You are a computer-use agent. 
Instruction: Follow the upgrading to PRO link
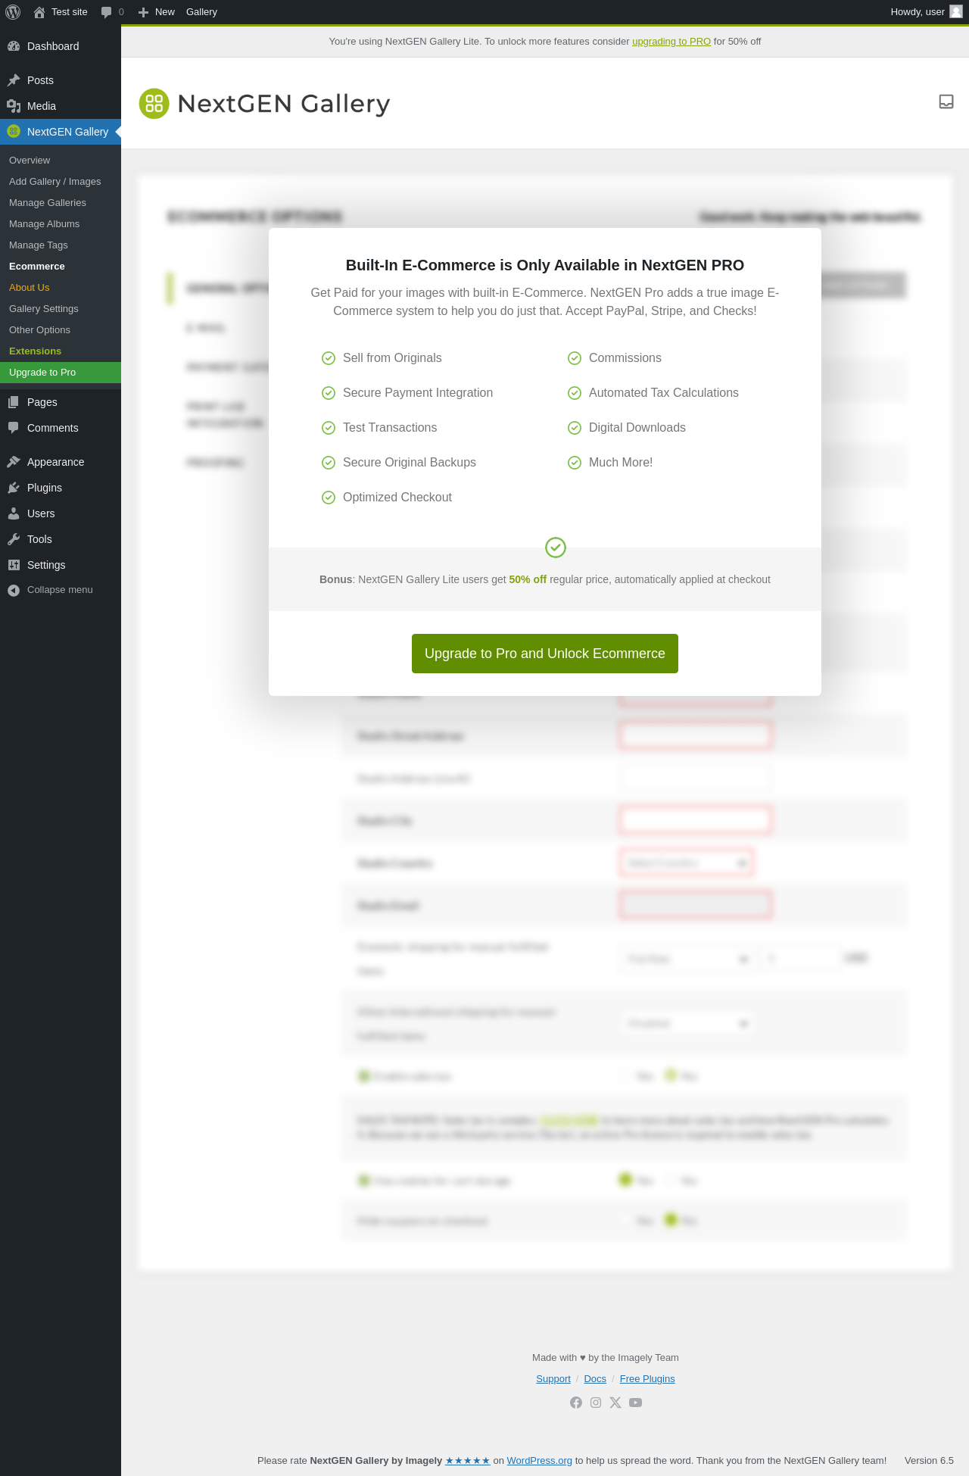point(671,42)
